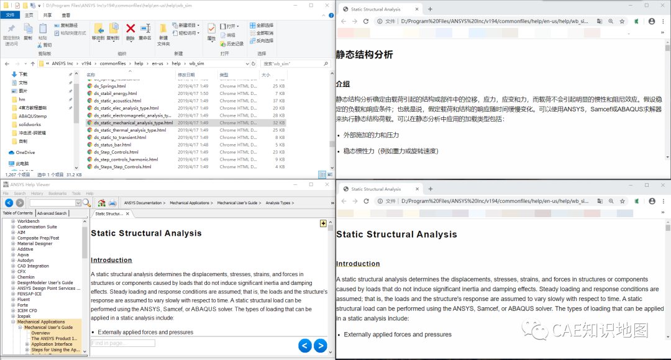The image size is (671, 360).
Task: Click the forward arrow below the help page
Action: pos(320,346)
